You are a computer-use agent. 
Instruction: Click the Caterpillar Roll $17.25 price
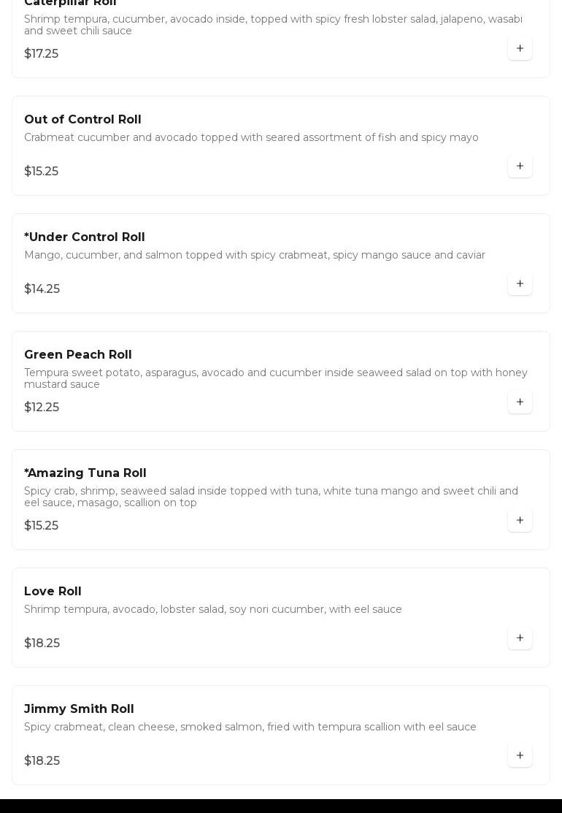pyautogui.click(x=42, y=54)
